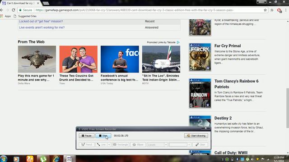
Task: Open the Far Cry Primal title link
Action: coord(228,46)
